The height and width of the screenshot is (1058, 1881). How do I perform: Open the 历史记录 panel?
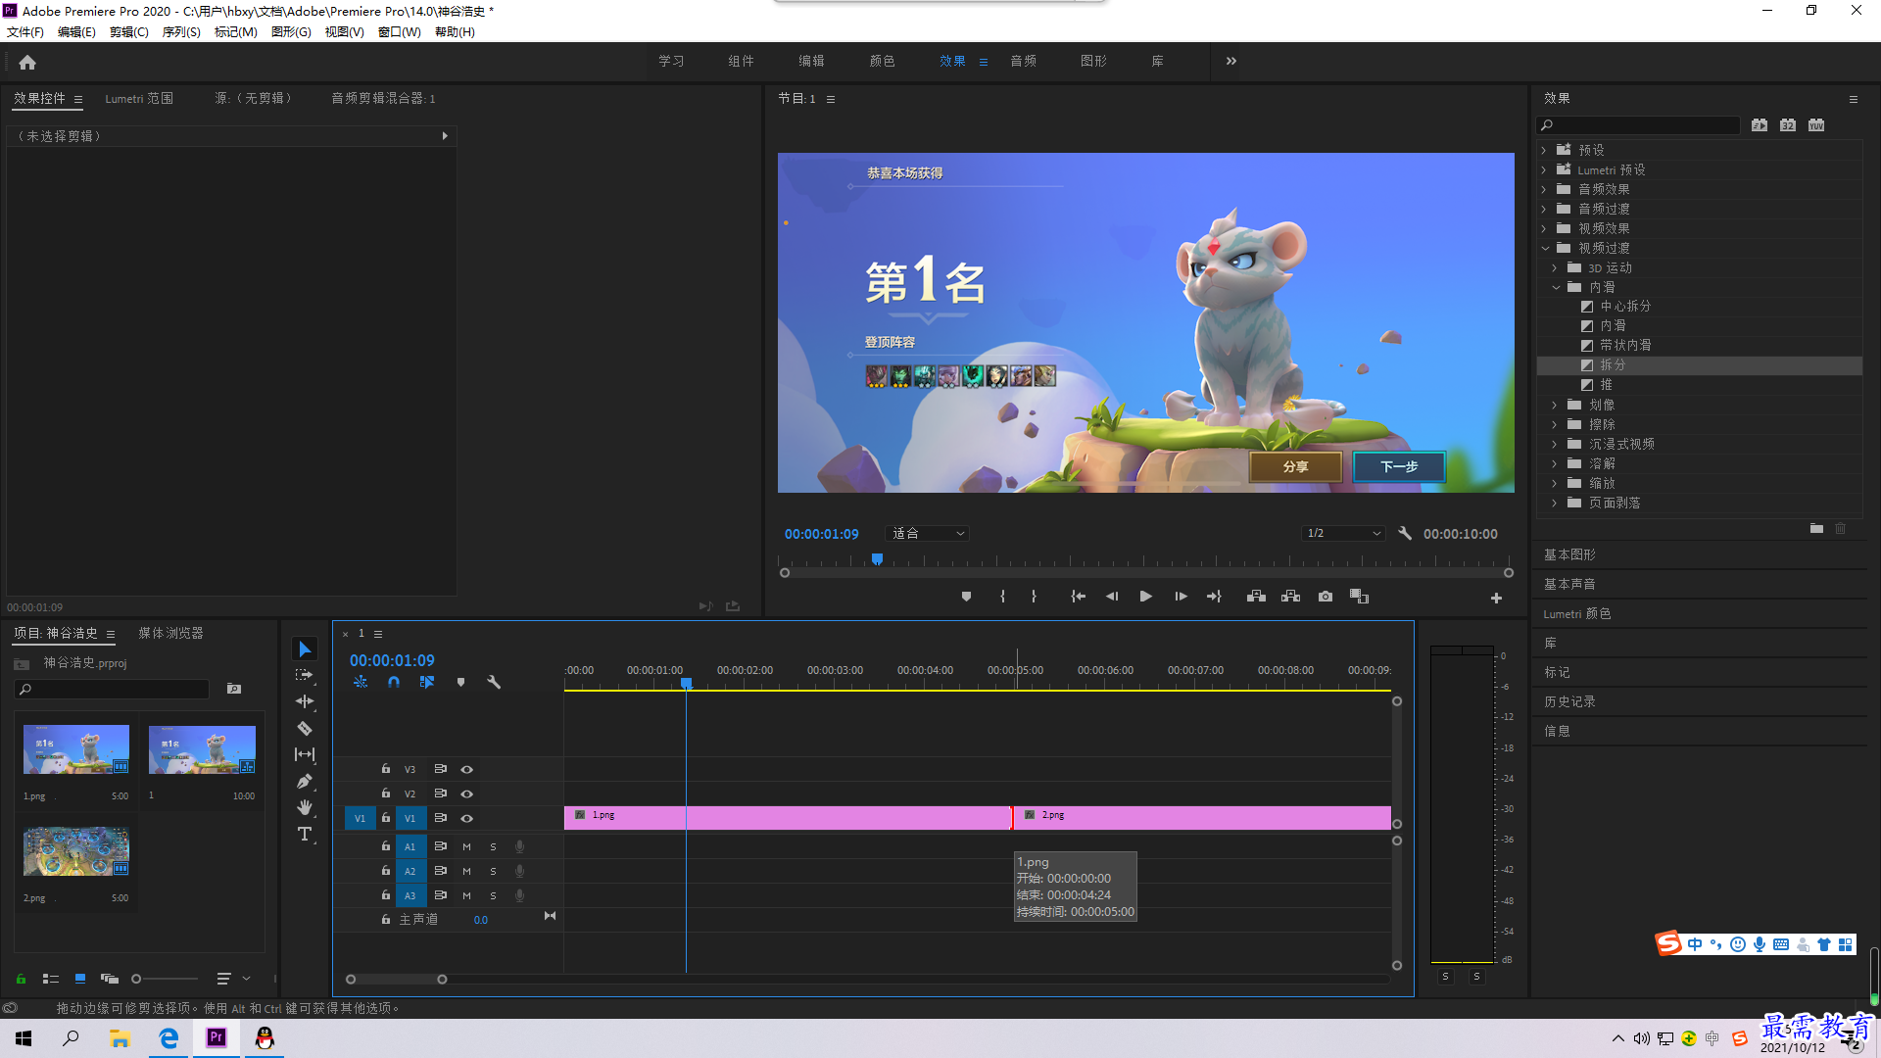(1569, 701)
